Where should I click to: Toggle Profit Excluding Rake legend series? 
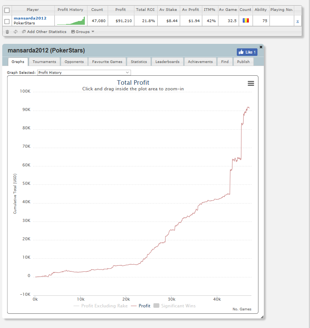click(x=101, y=306)
